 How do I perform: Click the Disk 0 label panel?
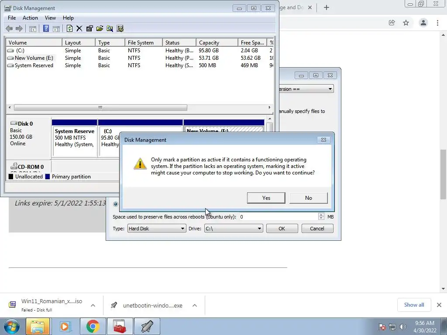point(28,138)
